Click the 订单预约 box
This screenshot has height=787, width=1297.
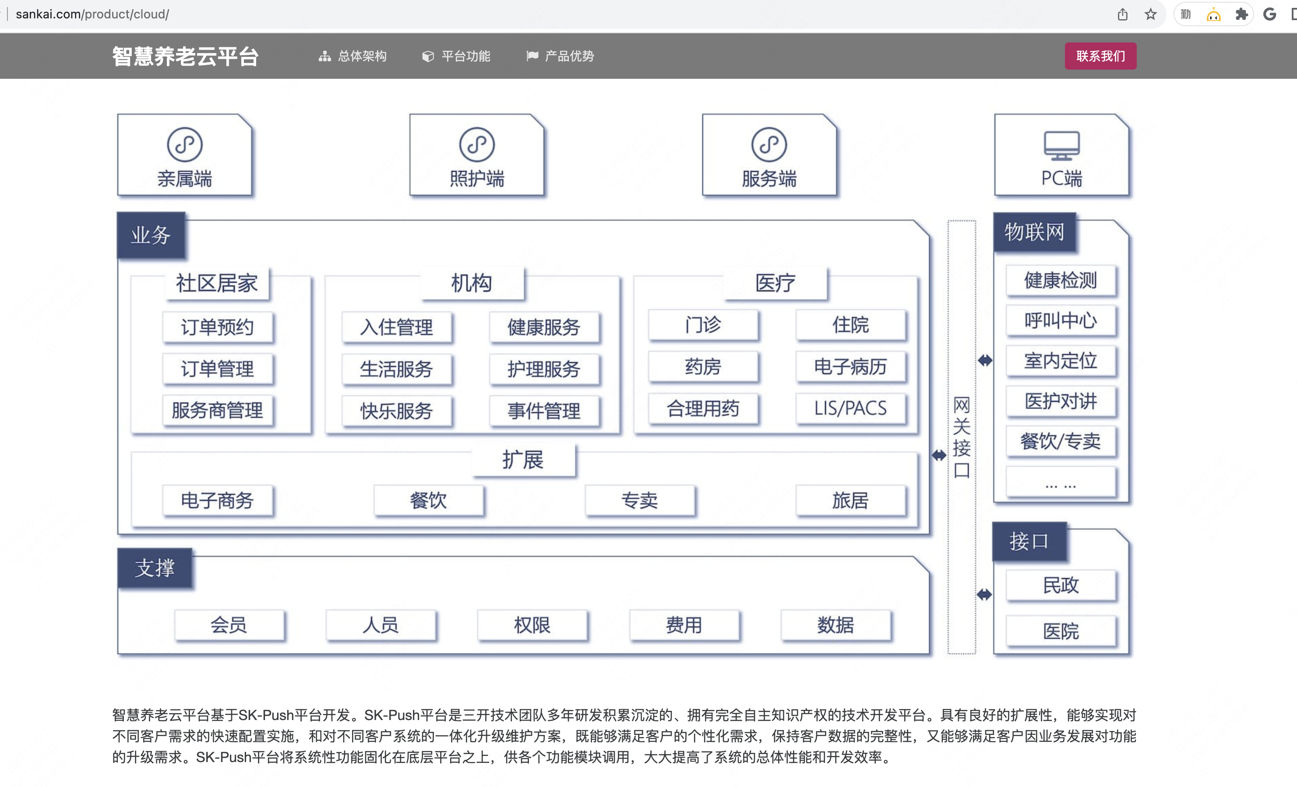pyautogui.click(x=217, y=327)
